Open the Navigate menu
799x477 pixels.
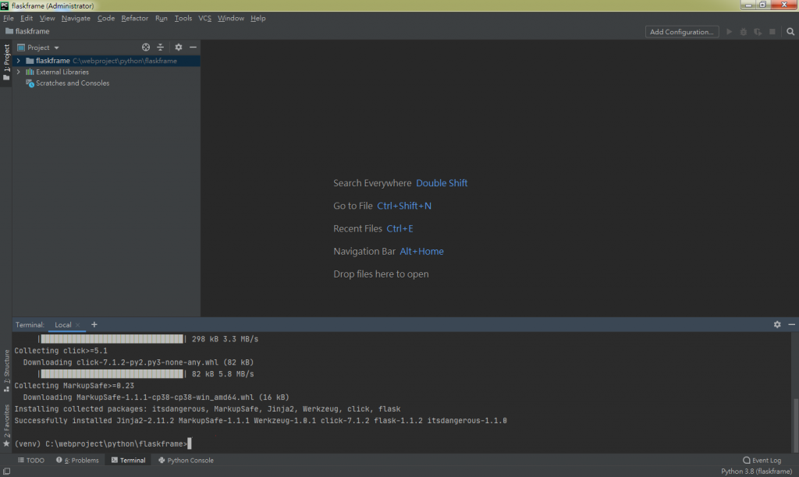tap(76, 19)
